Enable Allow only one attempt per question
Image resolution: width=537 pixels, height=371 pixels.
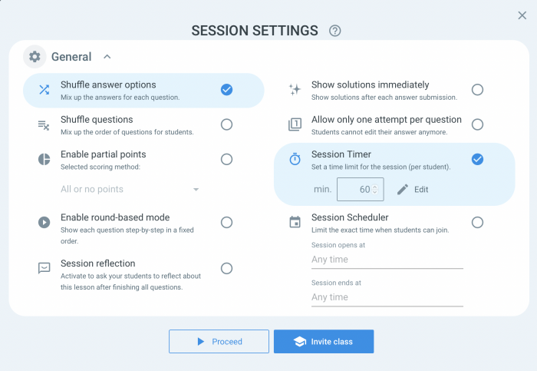(x=477, y=124)
